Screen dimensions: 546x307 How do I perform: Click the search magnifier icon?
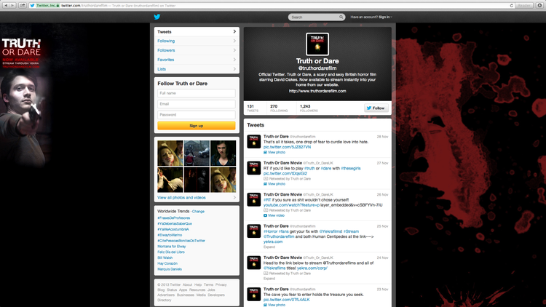point(341,17)
